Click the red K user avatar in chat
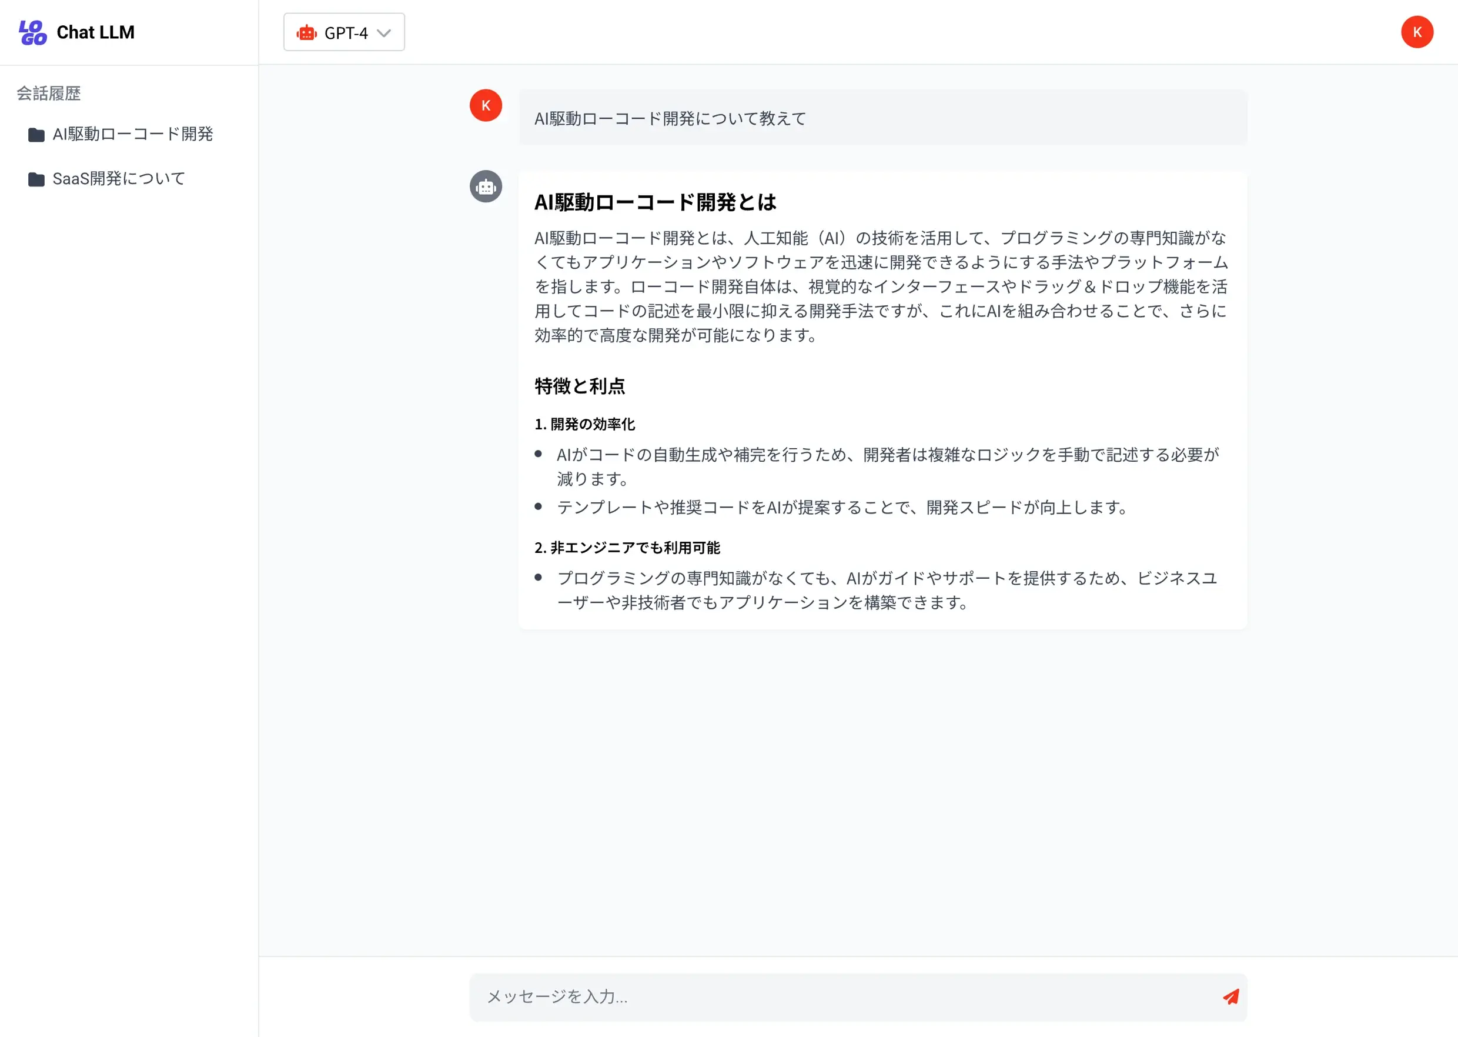The image size is (1458, 1037). 486,105
